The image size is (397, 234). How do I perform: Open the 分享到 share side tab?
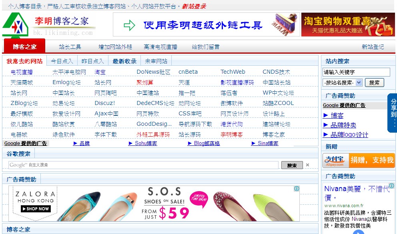tap(392, 113)
